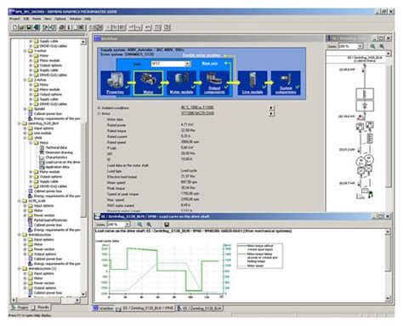
Task: Collapse the Z-Achse tree node
Action: coord(25,80)
